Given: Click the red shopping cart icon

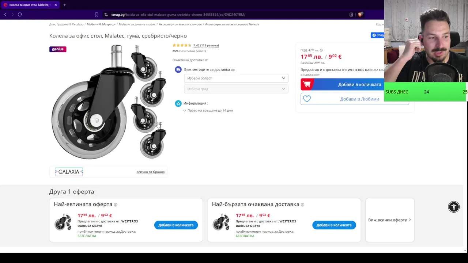Looking at the screenshot, I should pos(307,84).
